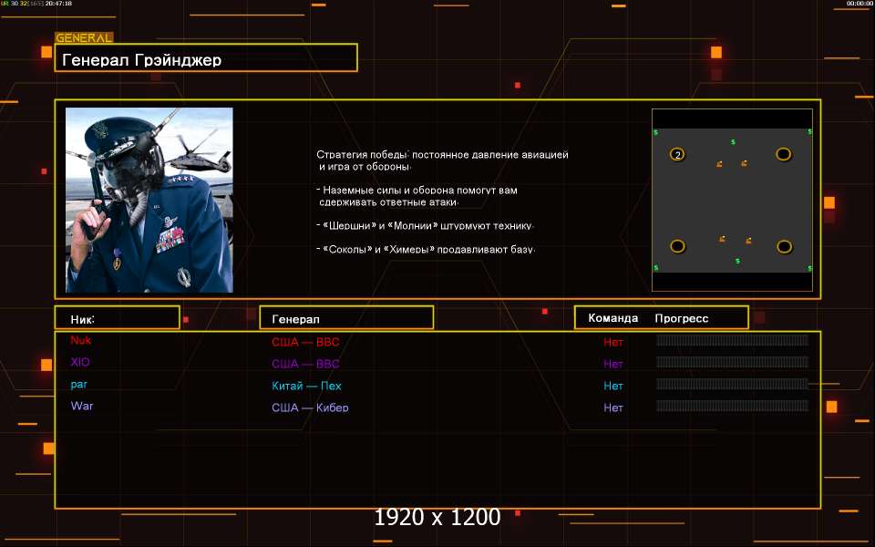875x547 pixels.
Task: Click the lower-right orange tech building icon on minimap
Action: (x=748, y=241)
